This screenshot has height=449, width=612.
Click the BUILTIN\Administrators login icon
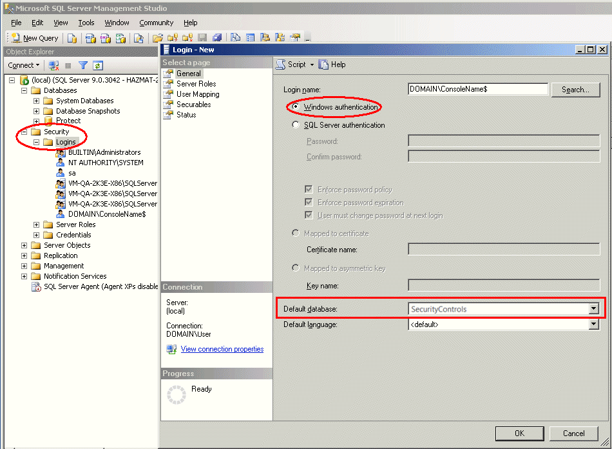[x=61, y=152]
